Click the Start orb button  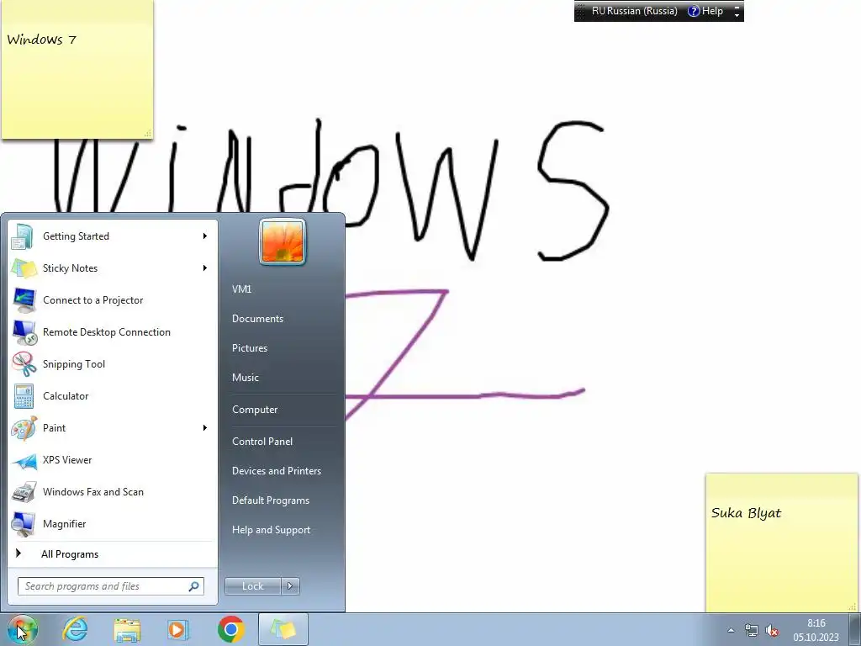pyautogui.click(x=23, y=629)
